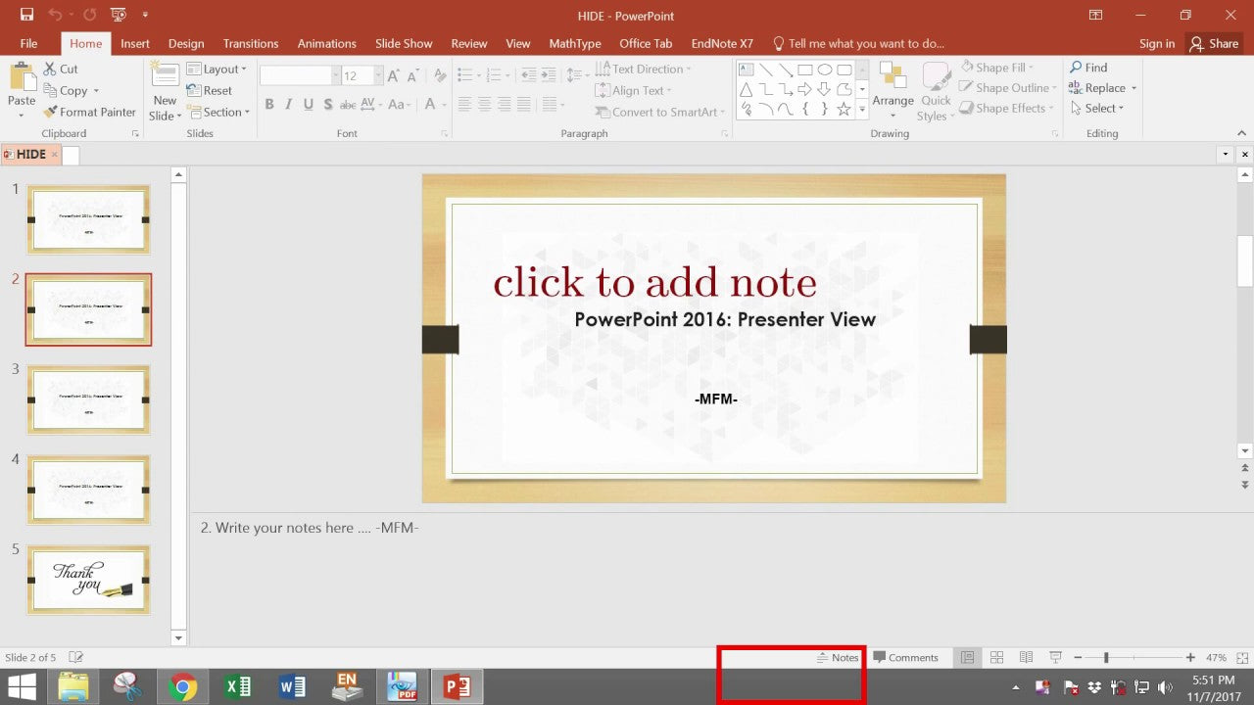The height and width of the screenshot is (705, 1254).
Task: Switch to the Transitions tab
Action: pyautogui.click(x=251, y=43)
